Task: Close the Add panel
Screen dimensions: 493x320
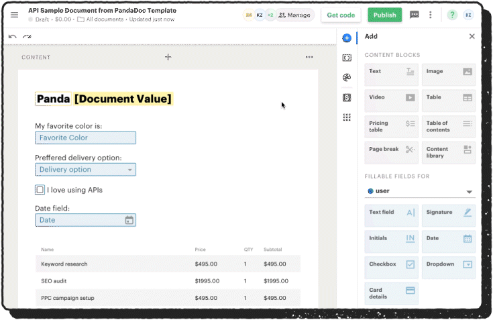Action: 472,36
